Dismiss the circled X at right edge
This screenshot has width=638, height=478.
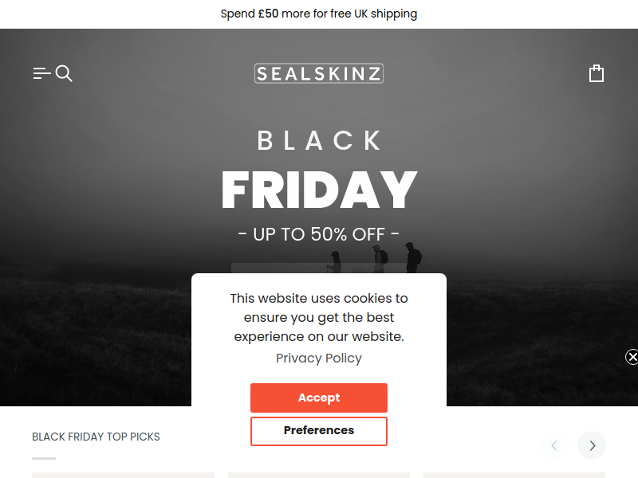(632, 357)
